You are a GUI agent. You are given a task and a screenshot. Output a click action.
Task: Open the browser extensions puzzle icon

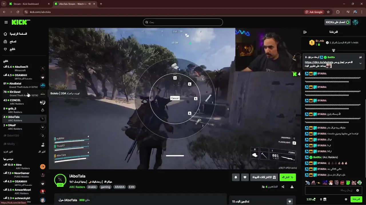click(x=338, y=12)
